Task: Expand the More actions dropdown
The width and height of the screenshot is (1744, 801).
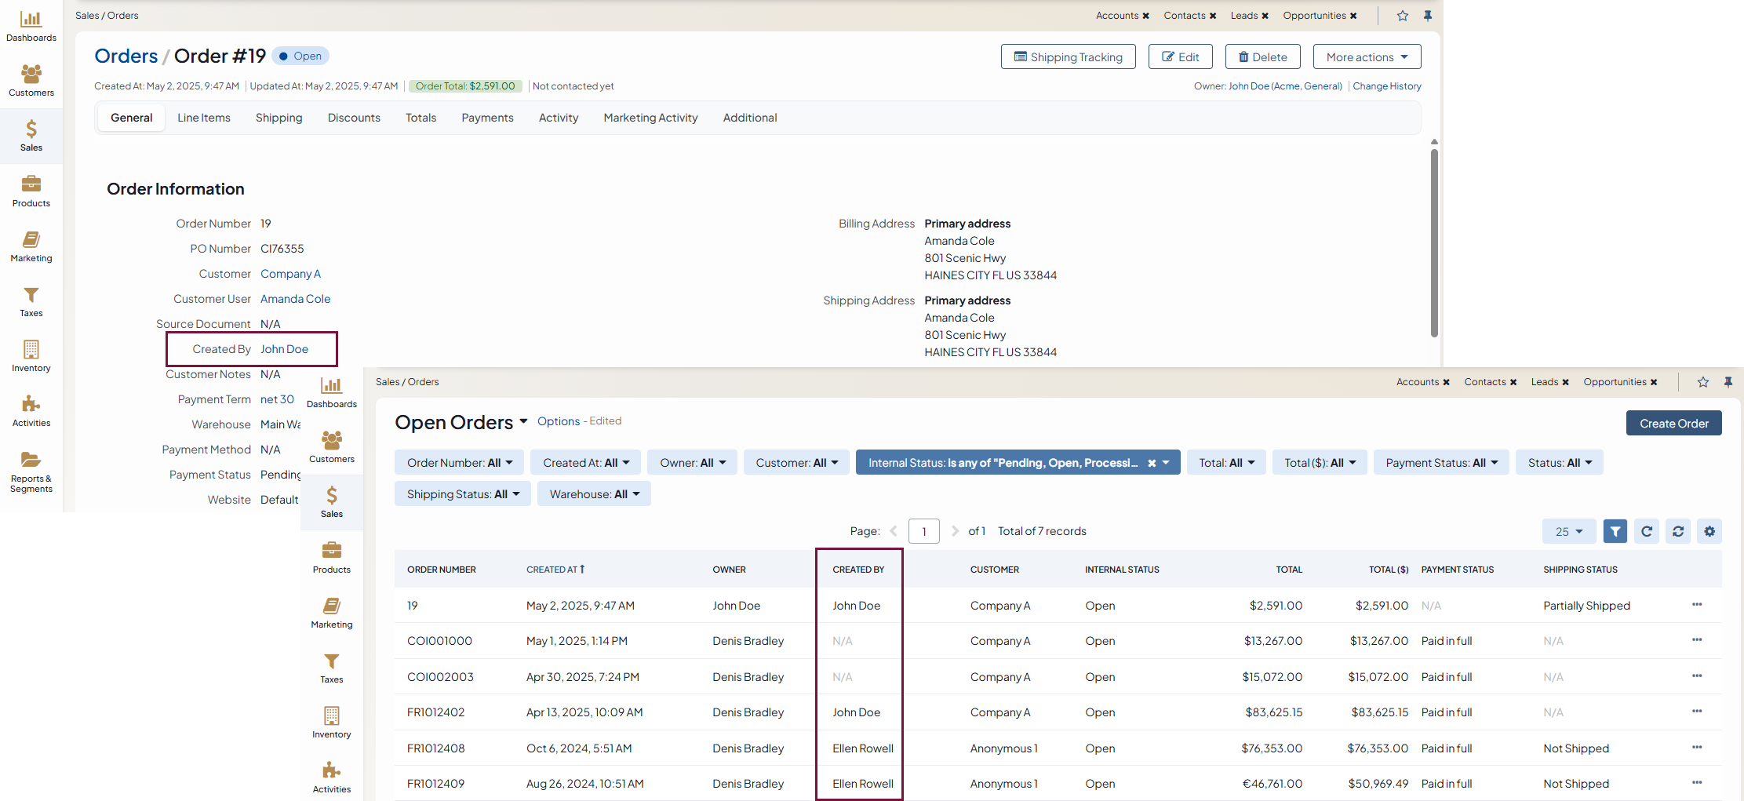Action: tap(1366, 57)
